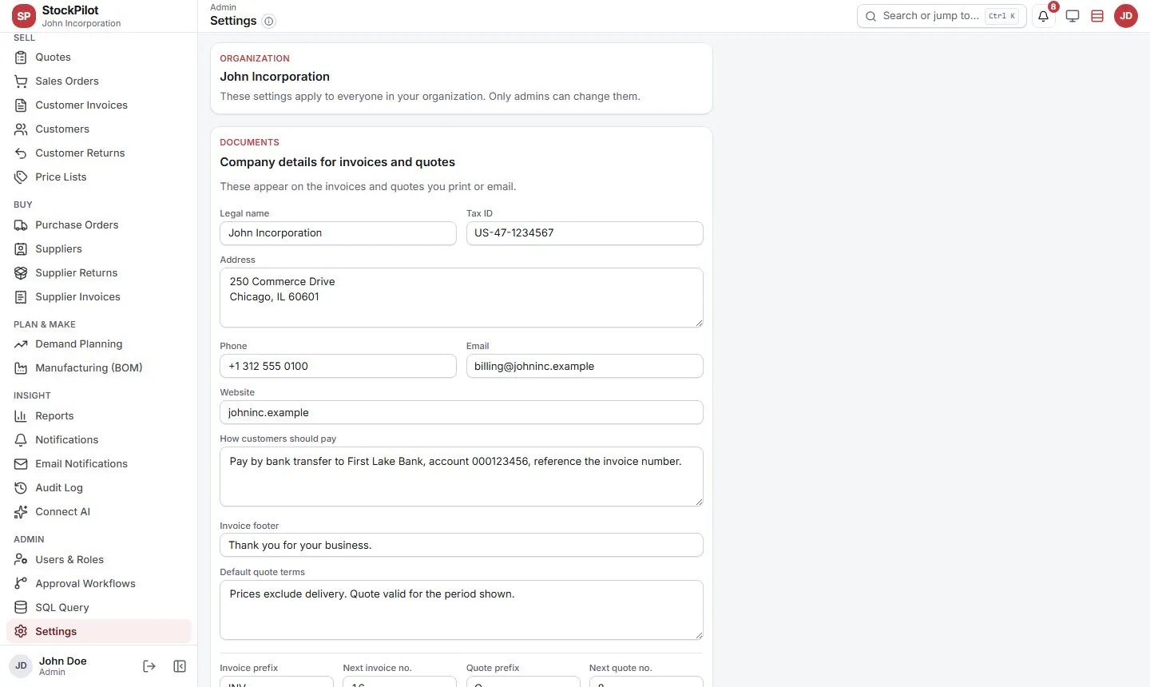Click the info icon beside Settings title
Screen dimensions: 1150x687
tap(269, 22)
